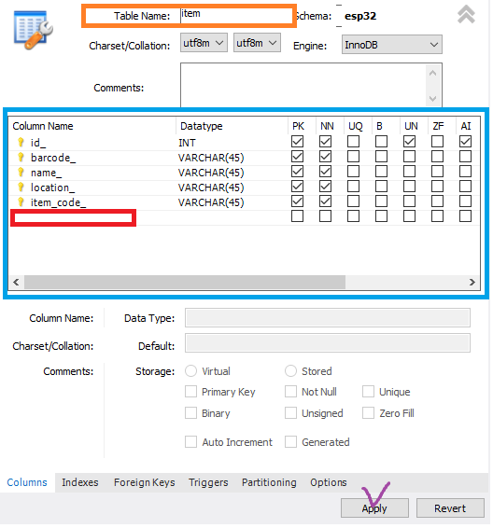Open the Foreign Keys tab
Viewport: 493px width, 528px height.
coord(144,483)
